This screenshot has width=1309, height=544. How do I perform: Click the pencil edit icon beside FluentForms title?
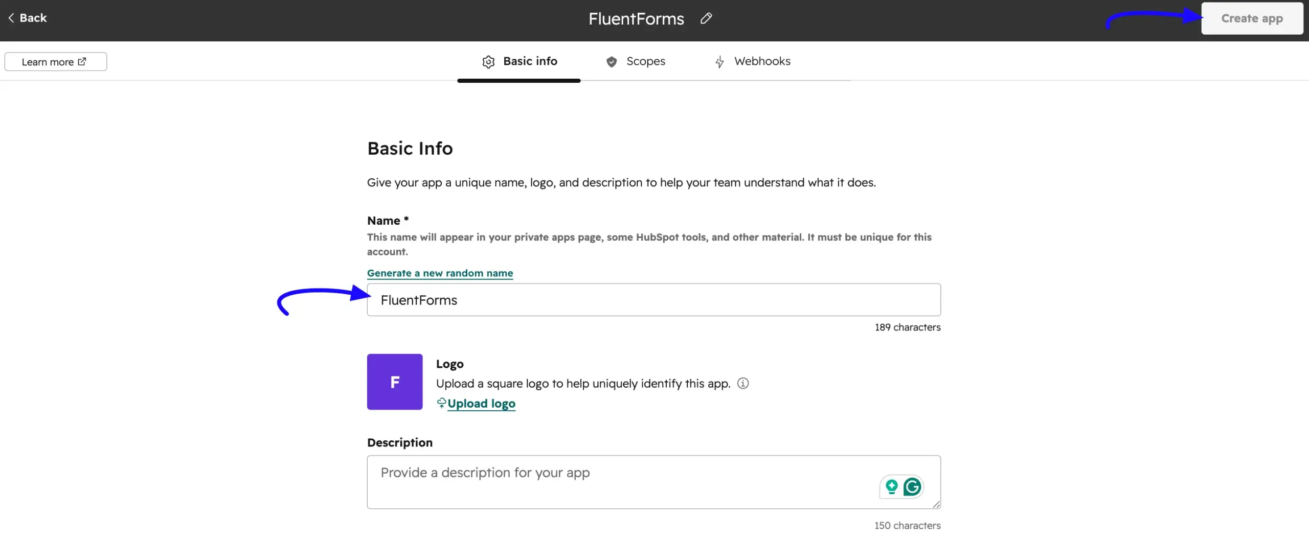[706, 18]
